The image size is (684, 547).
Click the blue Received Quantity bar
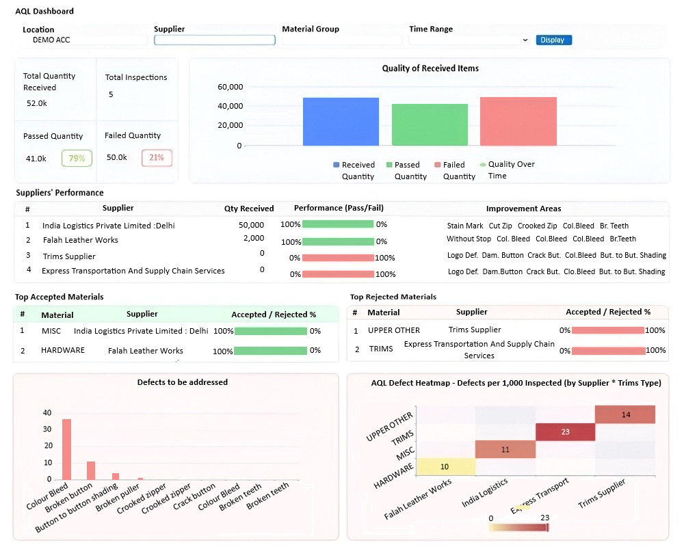(x=341, y=122)
